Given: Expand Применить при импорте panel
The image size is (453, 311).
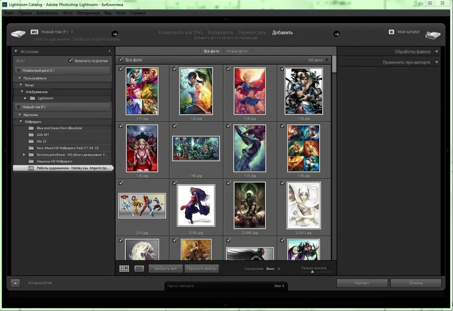Looking at the screenshot, I should tap(436, 62).
